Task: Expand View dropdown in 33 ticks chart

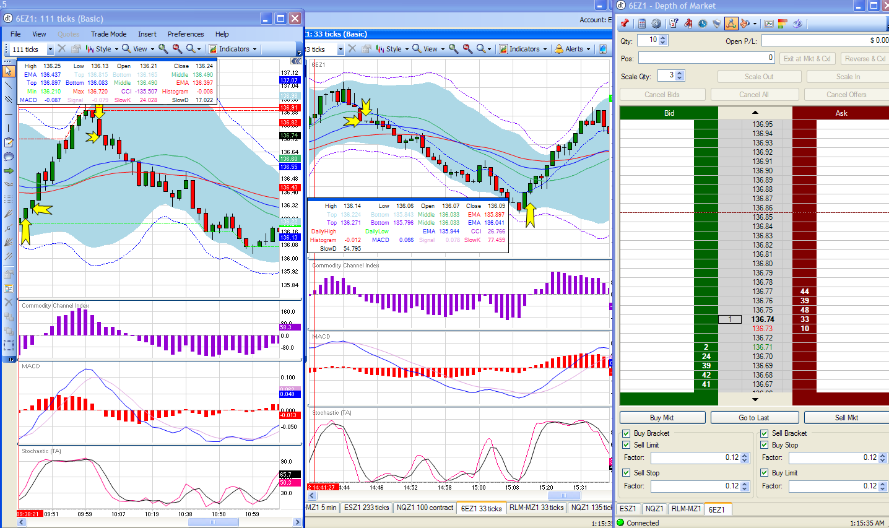Action: coord(443,50)
